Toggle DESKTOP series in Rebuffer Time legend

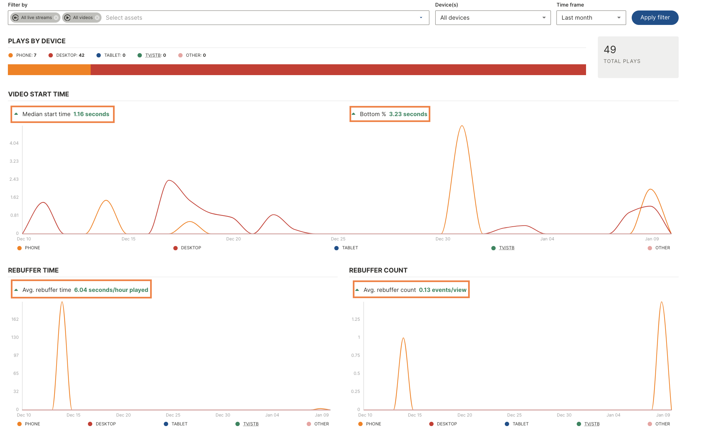point(102,424)
